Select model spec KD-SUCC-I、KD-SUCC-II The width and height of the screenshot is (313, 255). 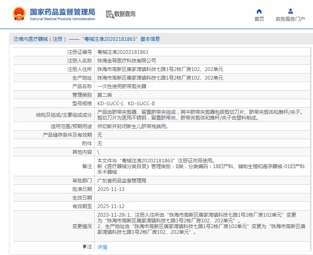tap(126, 104)
